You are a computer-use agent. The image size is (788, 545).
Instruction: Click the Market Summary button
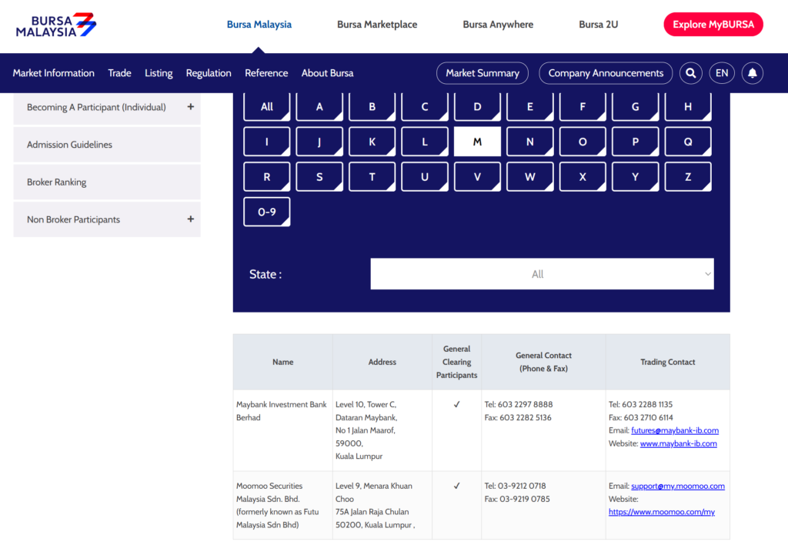(482, 73)
